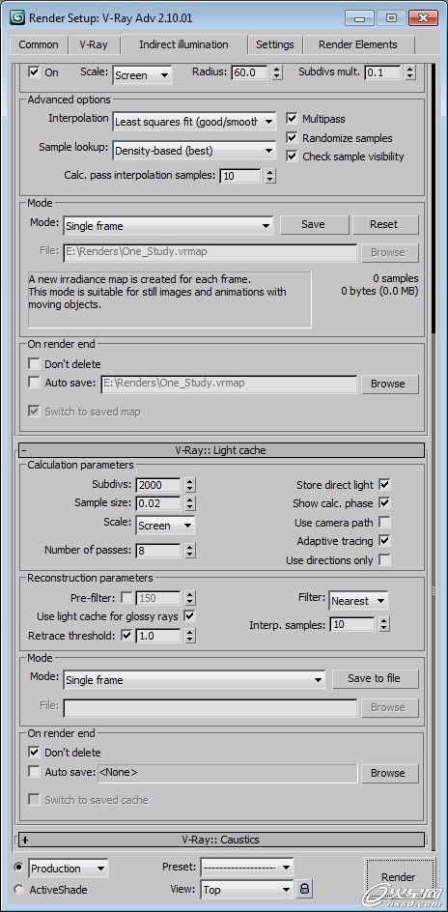Screen dimensions: 448x912
Task: Click the irradiance map Reset button
Action: pyautogui.click(x=384, y=224)
